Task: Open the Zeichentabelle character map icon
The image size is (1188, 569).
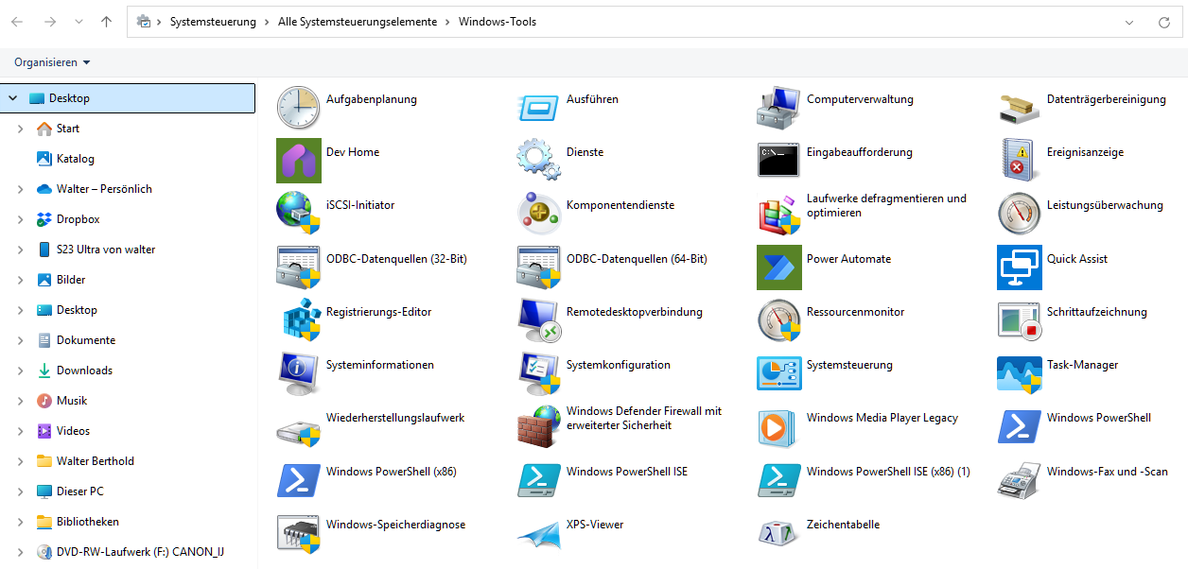Action: click(x=779, y=533)
